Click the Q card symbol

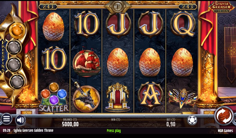[x=183, y=24]
